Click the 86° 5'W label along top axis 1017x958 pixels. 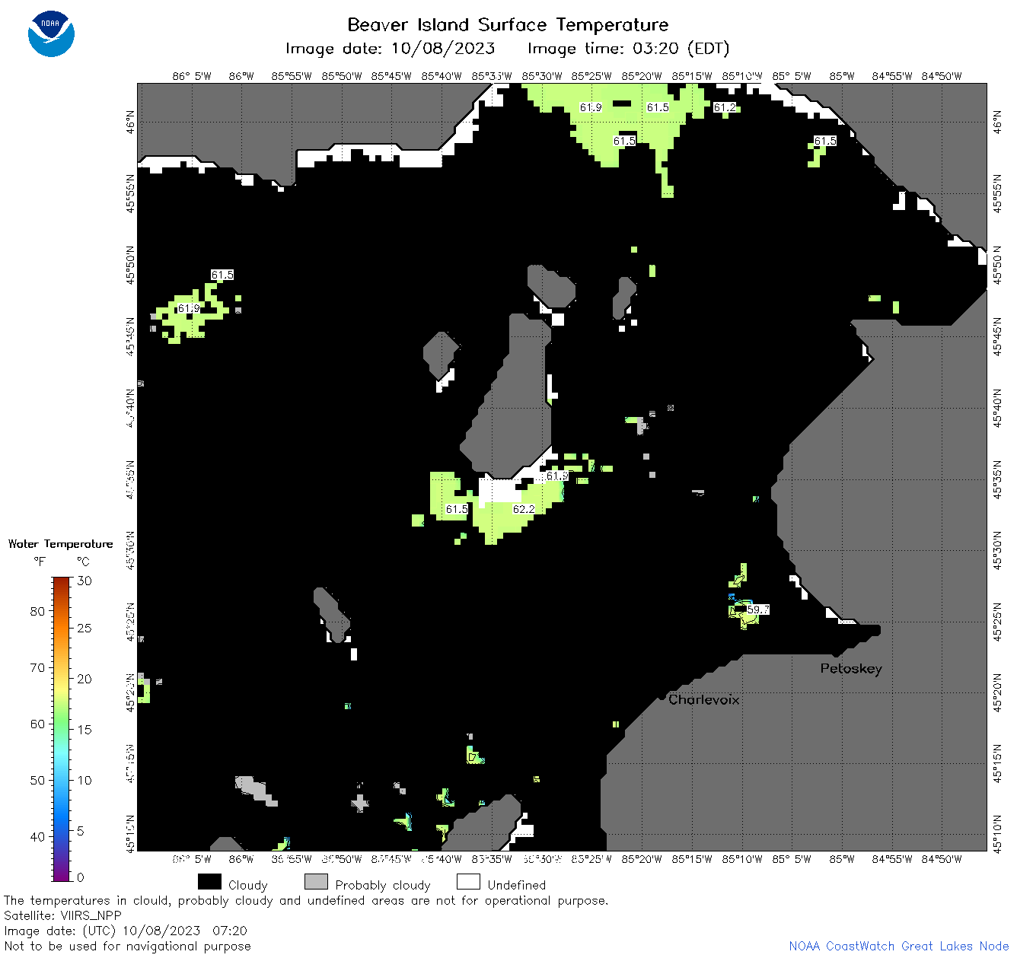192,76
